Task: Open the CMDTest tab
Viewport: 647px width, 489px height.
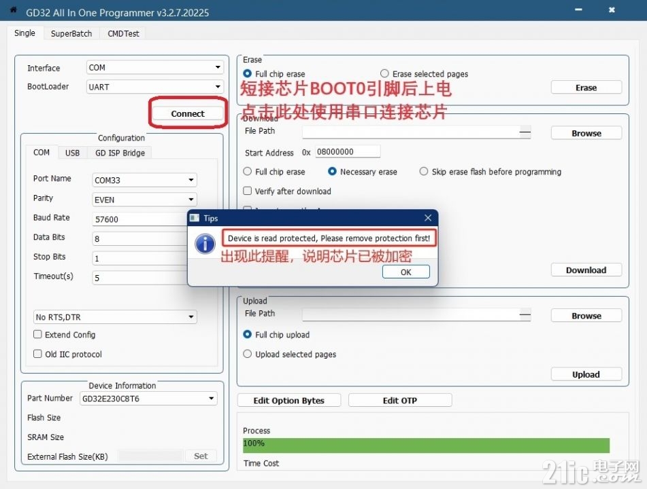Action: (123, 33)
